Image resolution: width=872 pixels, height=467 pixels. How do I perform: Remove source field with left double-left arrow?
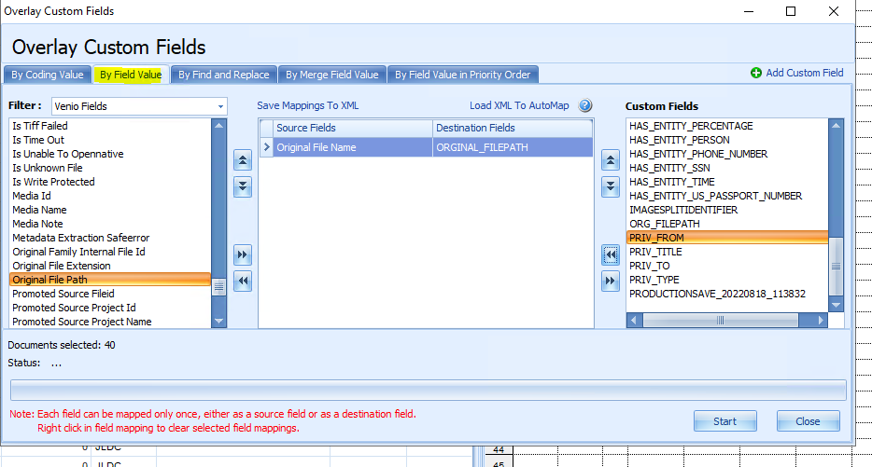pos(243,281)
